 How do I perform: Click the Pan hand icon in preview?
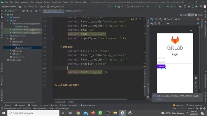point(196,78)
